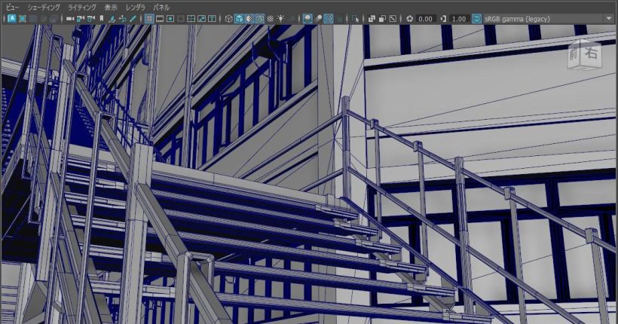
Task: Toggle the Safe Title overlay
Action: pyautogui.click(x=212, y=19)
